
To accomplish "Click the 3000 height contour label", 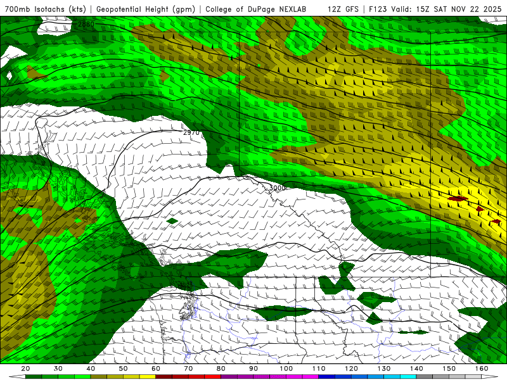I will tap(278, 188).
